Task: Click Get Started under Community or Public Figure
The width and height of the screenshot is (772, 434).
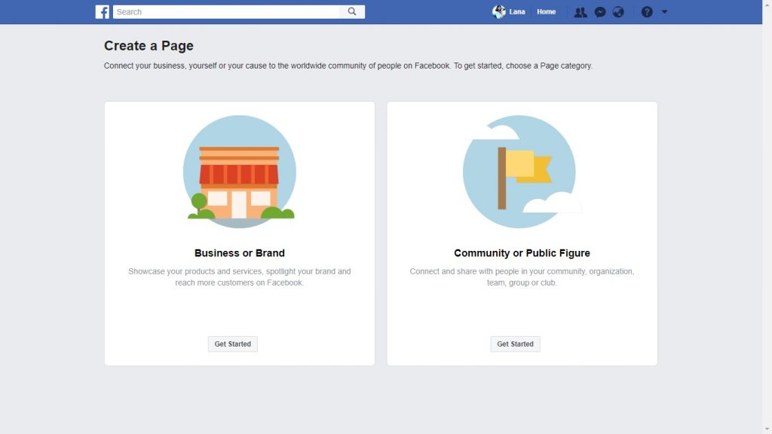Action: [515, 344]
